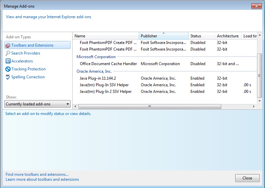The height and width of the screenshot is (188, 265).
Task: Click the horizontal scrollbar thumb in list
Action: tap(150, 106)
